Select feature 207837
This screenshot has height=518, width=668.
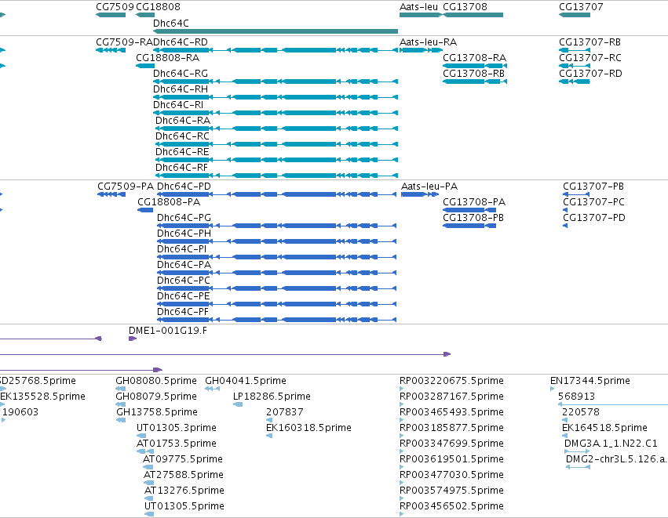click(x=285, y=412)
